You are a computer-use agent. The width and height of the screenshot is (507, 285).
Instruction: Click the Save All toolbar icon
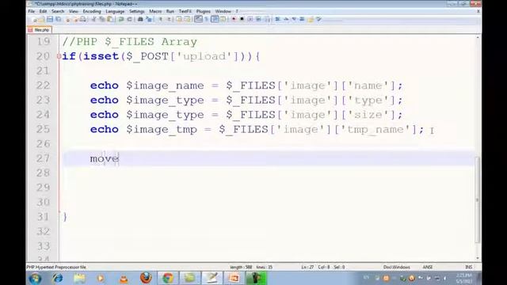[x=58, y=19]
